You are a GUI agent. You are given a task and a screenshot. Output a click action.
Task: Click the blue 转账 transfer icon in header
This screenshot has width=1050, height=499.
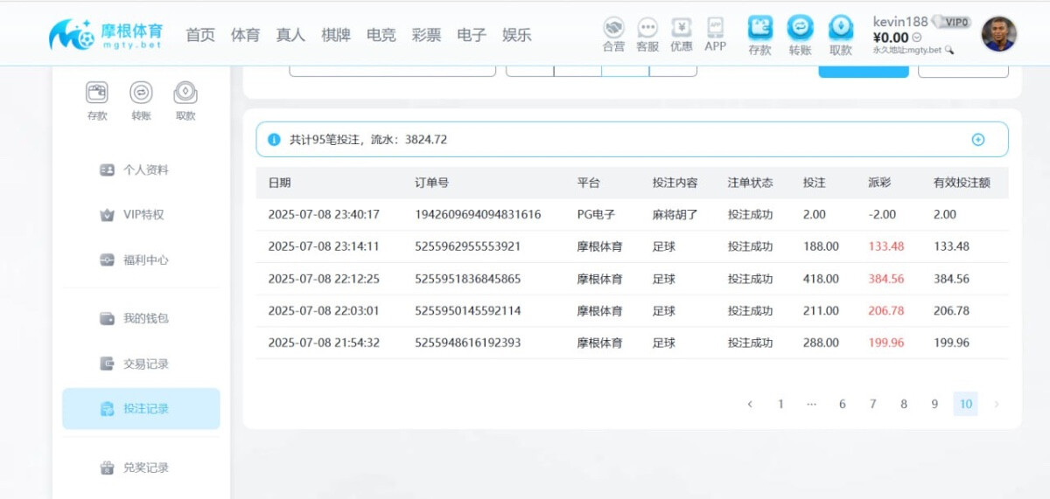800,28
